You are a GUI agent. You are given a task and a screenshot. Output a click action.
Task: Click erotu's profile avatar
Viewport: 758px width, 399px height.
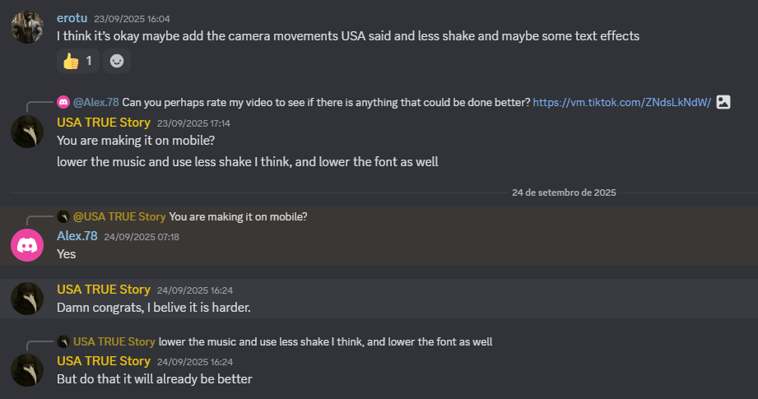(x=27, y=27)
